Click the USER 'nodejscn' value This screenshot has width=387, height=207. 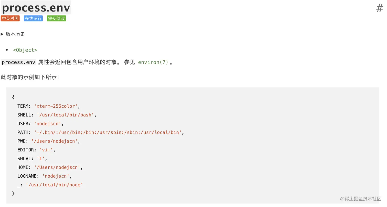[48, 124]
